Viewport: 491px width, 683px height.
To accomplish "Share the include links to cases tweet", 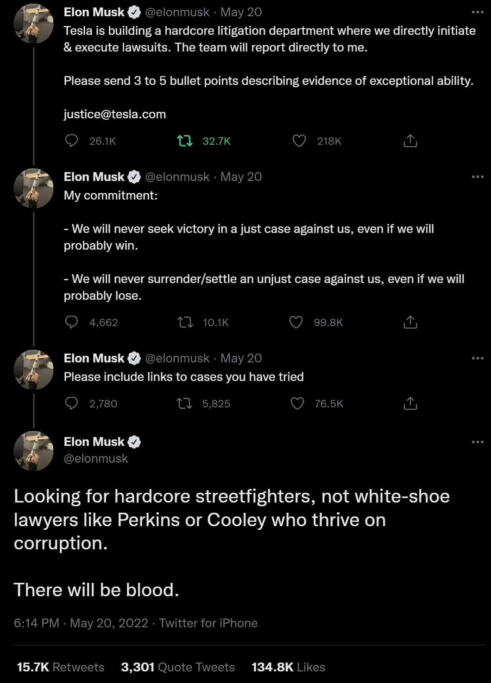I will (410, 403).
